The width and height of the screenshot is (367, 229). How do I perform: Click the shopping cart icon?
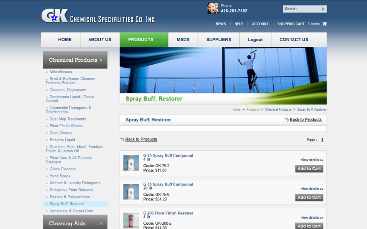click(324, 24)
